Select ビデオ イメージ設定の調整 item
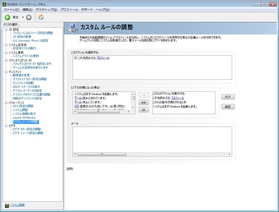279x212 pixels. point(28,133)
